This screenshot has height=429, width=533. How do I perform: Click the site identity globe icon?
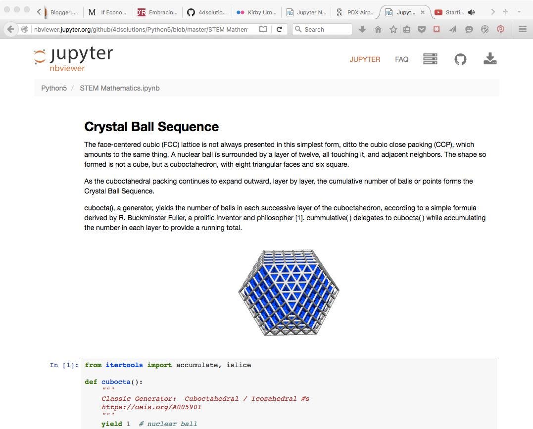pos(24,29)
